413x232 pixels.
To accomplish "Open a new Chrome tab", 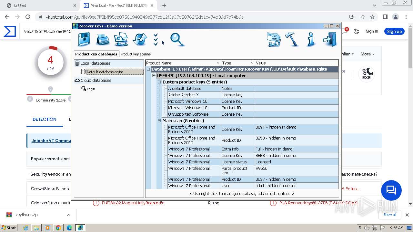I will pos(164,5).
